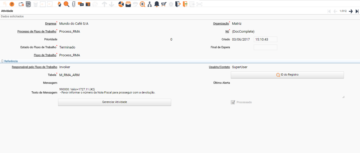The image size is (360, 153).
Task: Click the Prioridade value 0
Action: 171,40
